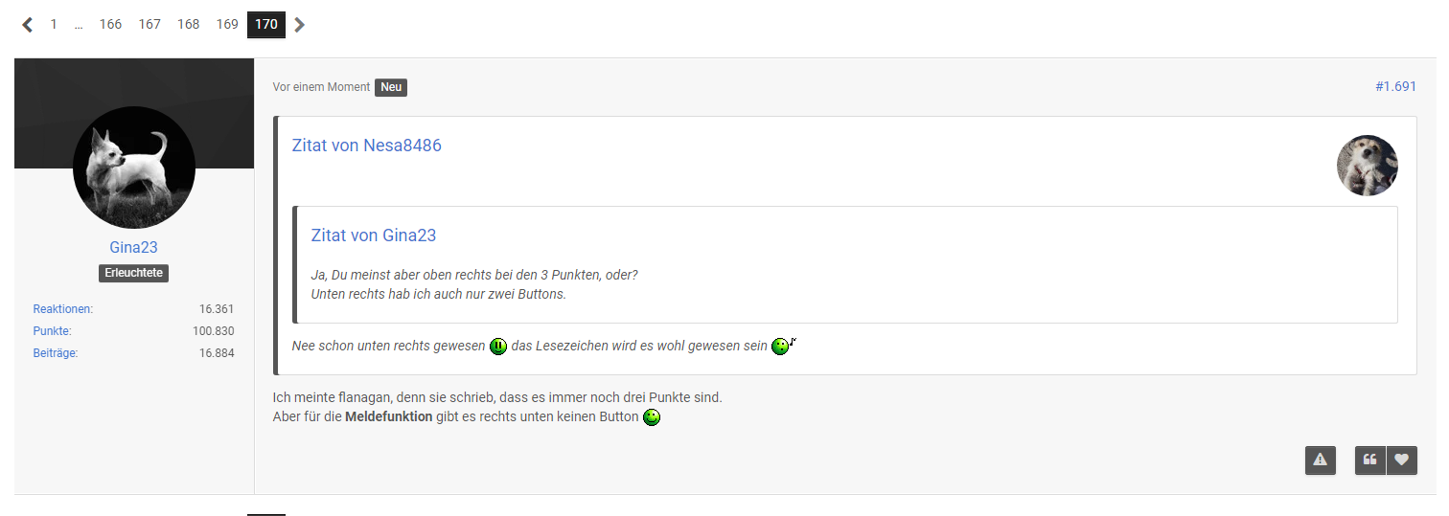Go to next page with right arrow
Screen dimensions: 1449x516
pos(300,25)
